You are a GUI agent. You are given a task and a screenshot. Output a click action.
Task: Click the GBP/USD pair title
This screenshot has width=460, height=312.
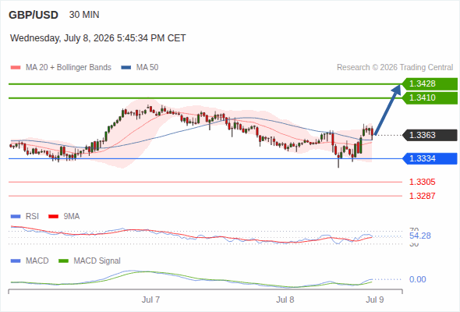coord(34,15)
